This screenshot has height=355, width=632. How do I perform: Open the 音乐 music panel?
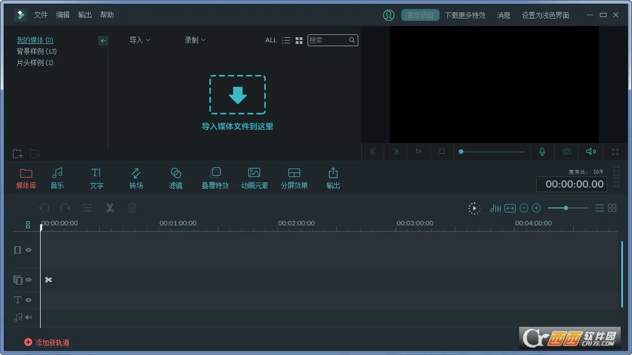coord(57,177)
